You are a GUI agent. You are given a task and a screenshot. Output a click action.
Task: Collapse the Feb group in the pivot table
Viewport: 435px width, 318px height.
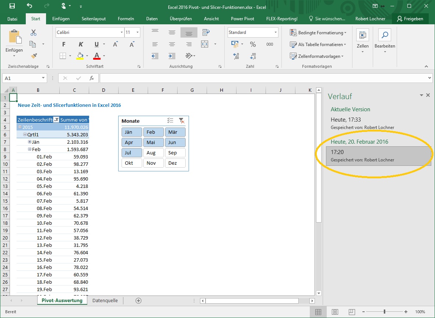(x=30, y=150)
